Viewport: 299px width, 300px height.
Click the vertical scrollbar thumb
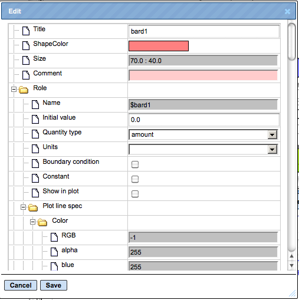point(291,41)
